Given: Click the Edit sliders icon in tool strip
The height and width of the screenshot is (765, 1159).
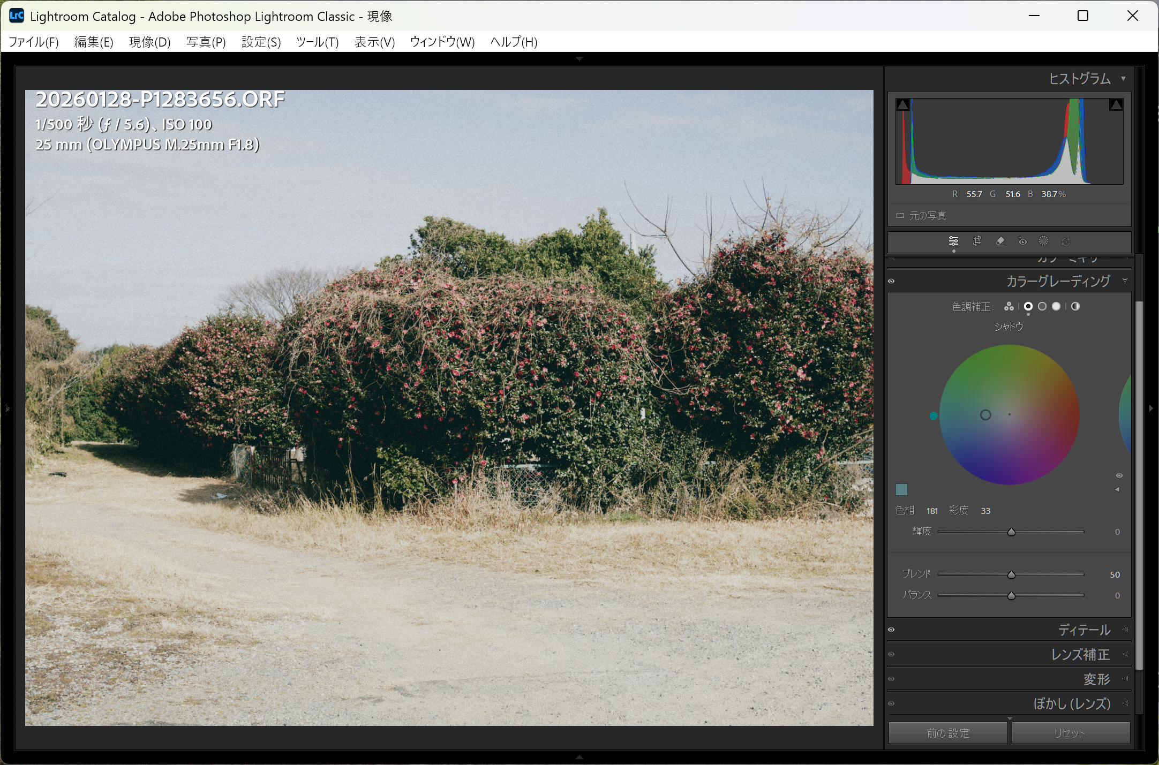Looking at the screenshot, I should coord(953,241).
